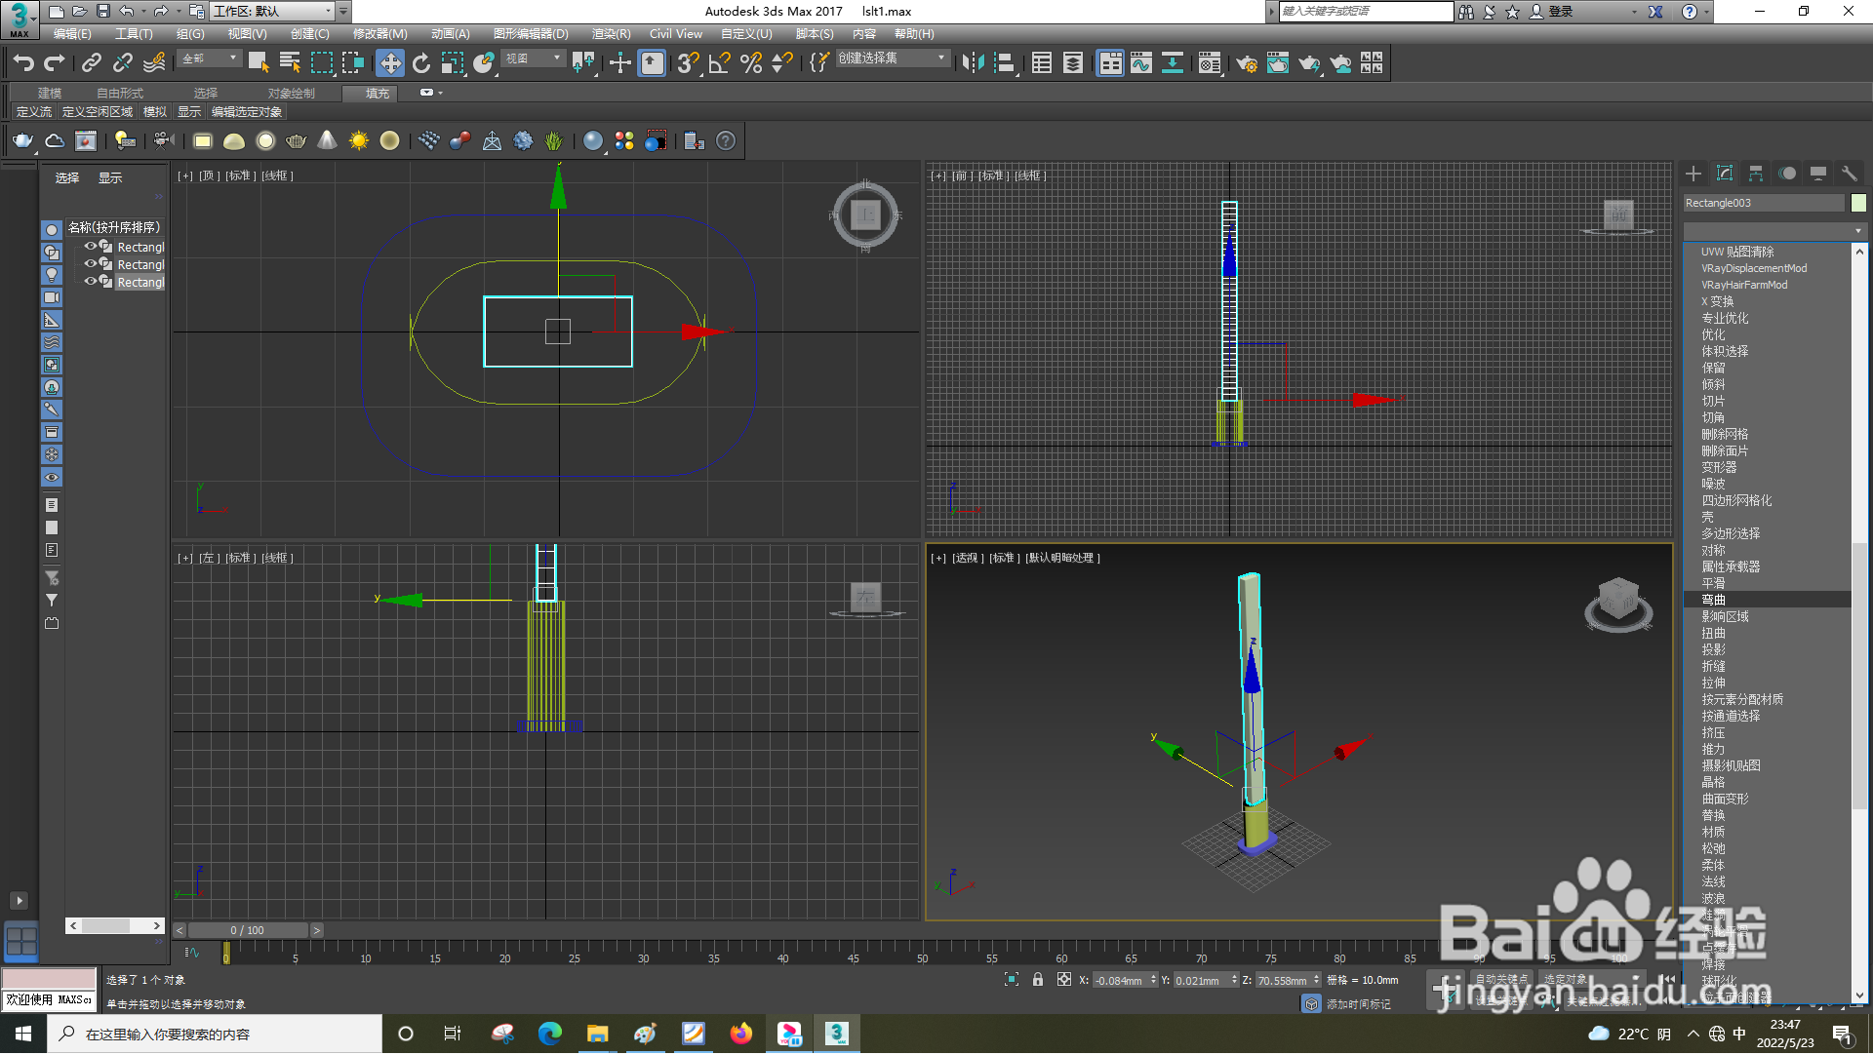This screenshot has height=1055, width=1873.
Task: Switch to the 自由形式 ribbon tab
Action: click(119, 94)
